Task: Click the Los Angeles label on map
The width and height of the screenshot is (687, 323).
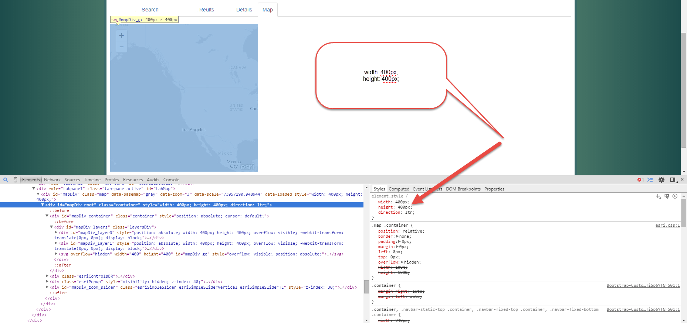Action: [x=193, y=130]
